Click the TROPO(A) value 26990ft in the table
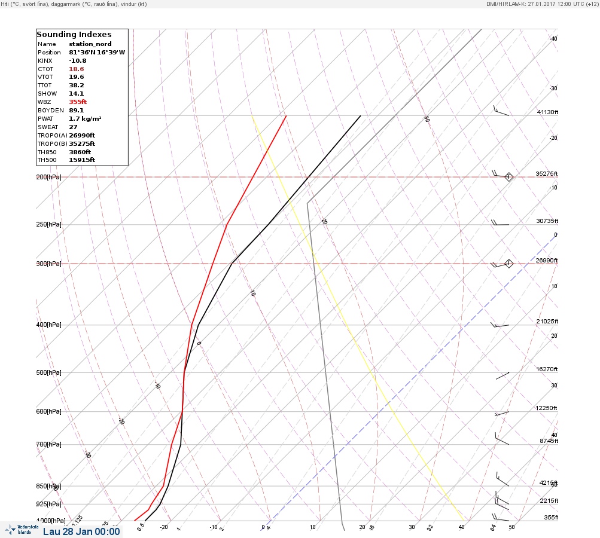The width and height of the screenshot is (600, 538). click(x=82, y=135)
